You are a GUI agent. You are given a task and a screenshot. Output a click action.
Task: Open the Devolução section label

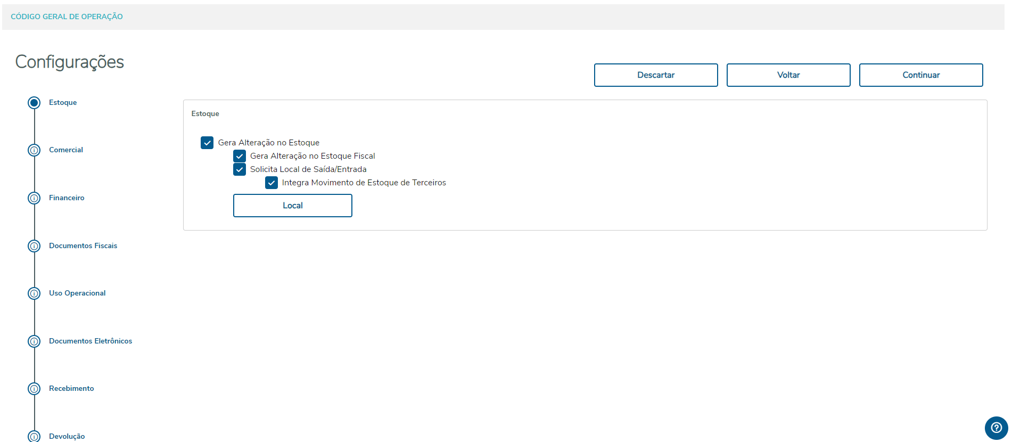[67, 436]
